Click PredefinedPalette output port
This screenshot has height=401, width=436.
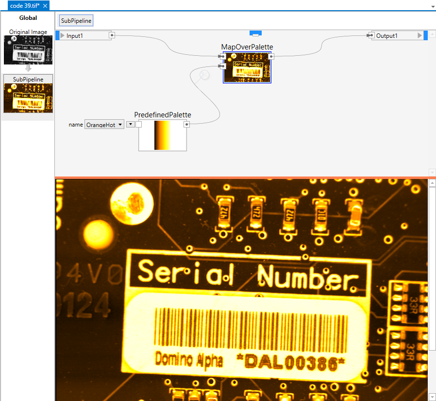point(187,125)
